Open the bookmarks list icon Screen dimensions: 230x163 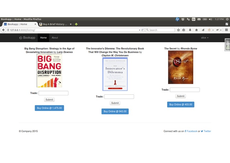pyautogui.click(x=184, y=30)
